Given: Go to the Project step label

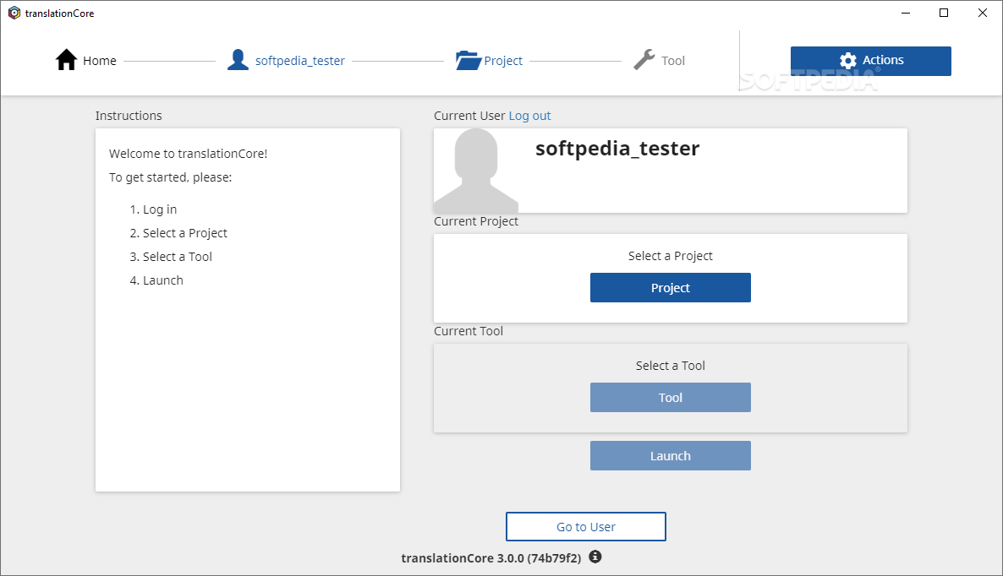Looking at the screenshot, I should (x=503, y=61).
